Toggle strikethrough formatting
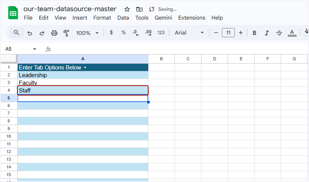 tap(279, 33)
